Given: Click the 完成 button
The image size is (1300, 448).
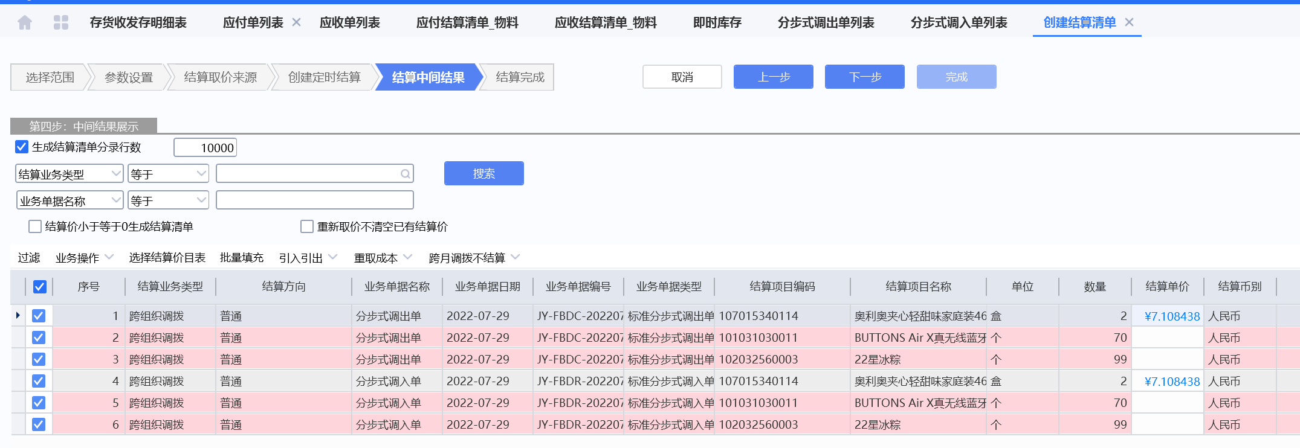Looking at the screenshot, I should click(x=957, y=77).
